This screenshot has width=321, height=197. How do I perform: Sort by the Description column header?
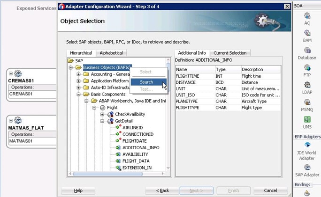[261, 69]
